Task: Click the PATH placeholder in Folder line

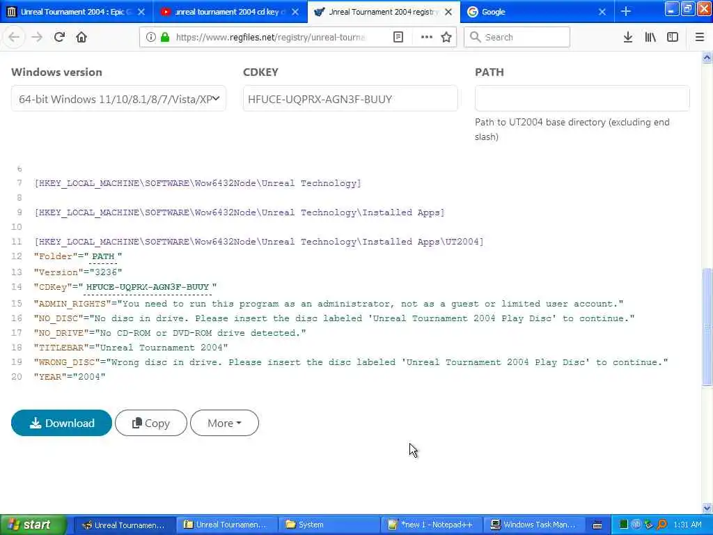Action: [x=103, y=256]
